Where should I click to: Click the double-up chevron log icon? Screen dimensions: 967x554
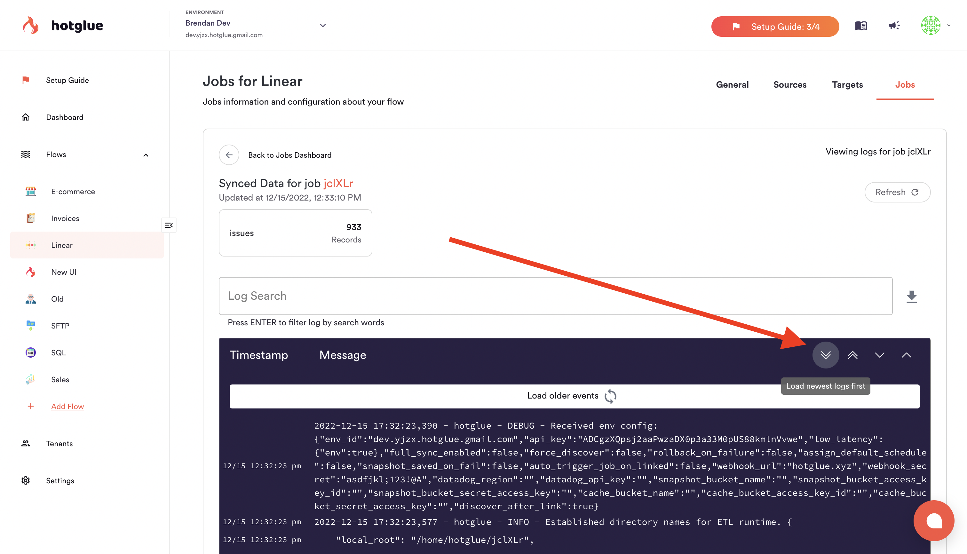852,355
